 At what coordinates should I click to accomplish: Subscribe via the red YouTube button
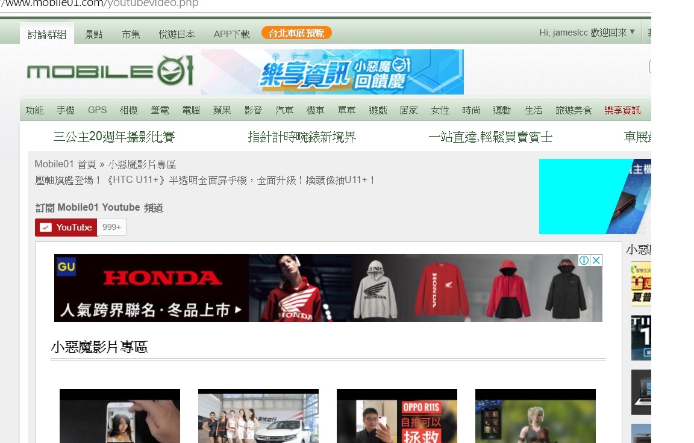(66, 228)
